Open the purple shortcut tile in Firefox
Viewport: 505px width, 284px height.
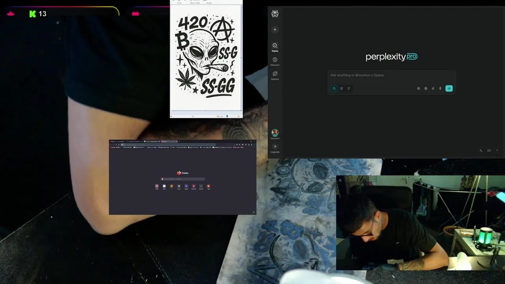click(x=186, y=186)
